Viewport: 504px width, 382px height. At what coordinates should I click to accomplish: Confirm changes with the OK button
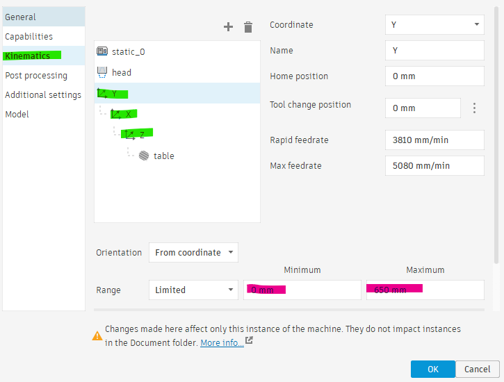432,369
